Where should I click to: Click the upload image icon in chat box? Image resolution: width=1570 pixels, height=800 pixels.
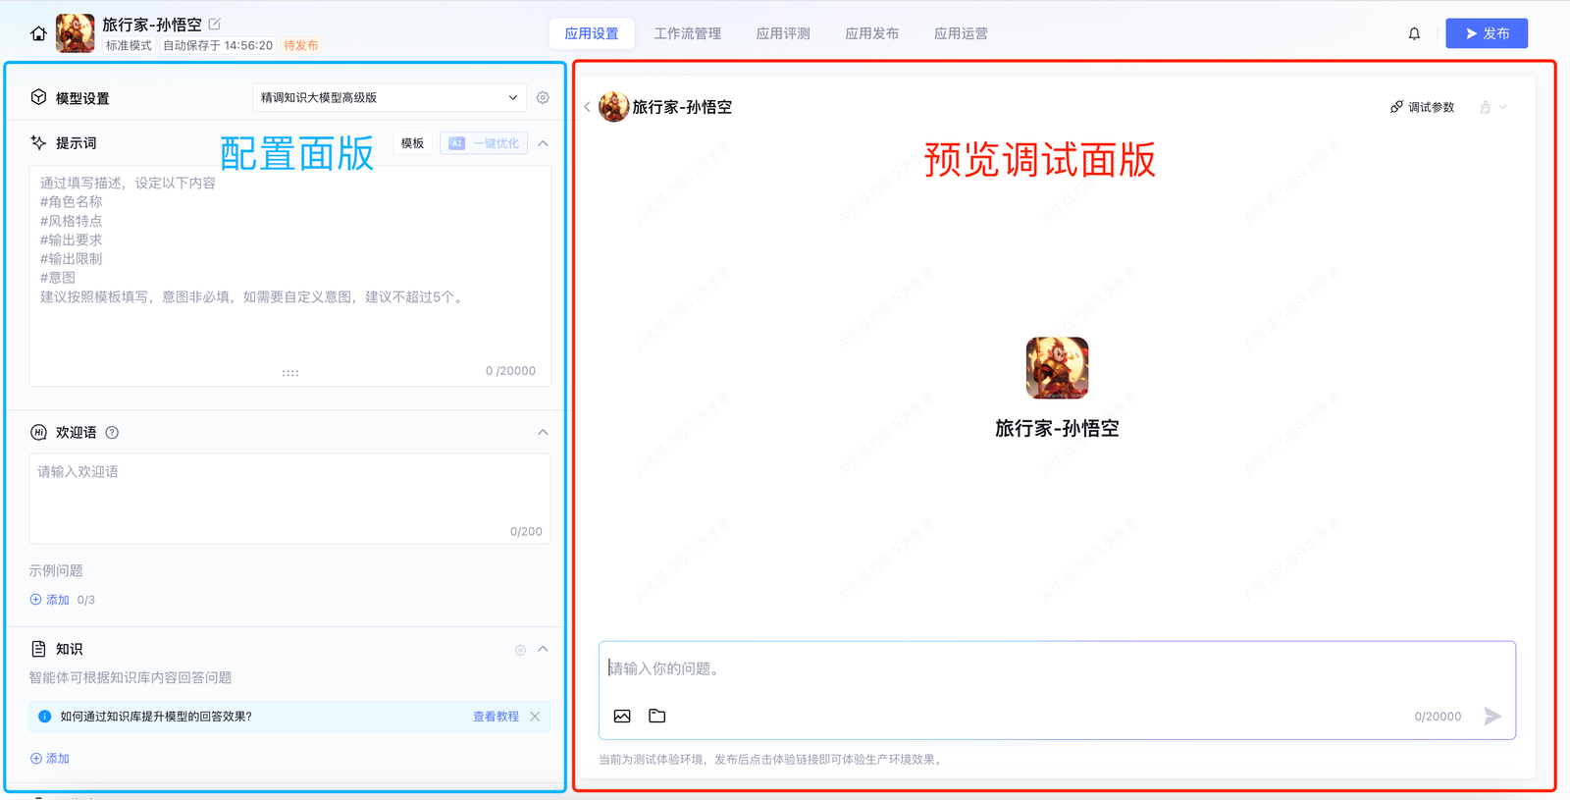click(622, 717)
